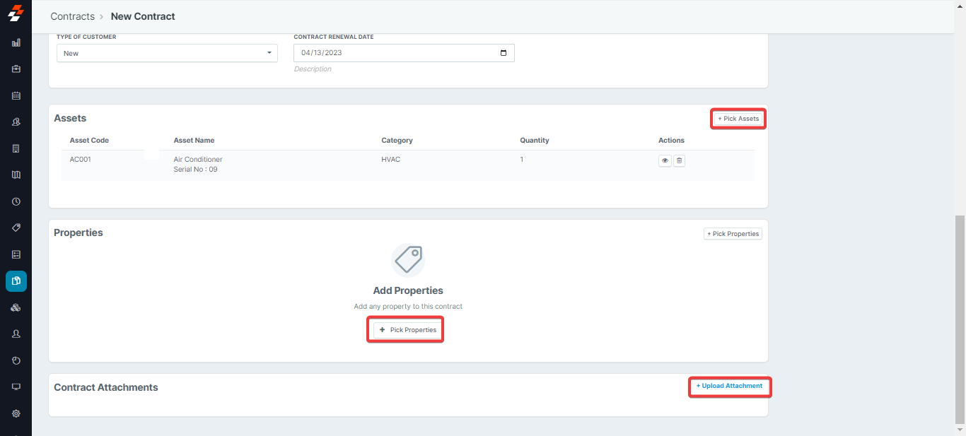
Task: Click the Contract Renewal Date field
Action: click(x=396, y=53)
